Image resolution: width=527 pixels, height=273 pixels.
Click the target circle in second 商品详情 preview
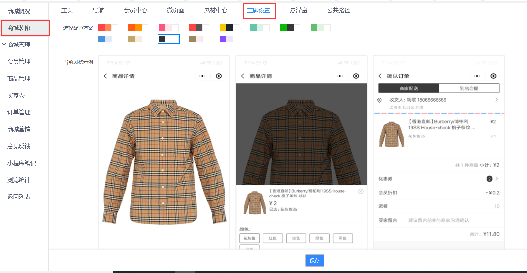[356, 76]
